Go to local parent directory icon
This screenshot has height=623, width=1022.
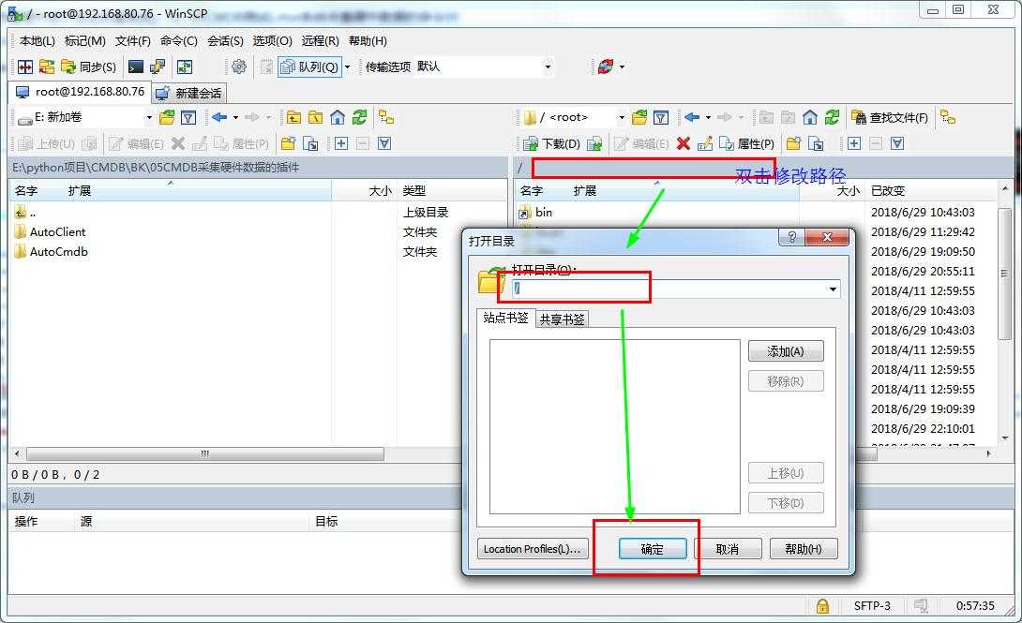pyautogui.click(x=294, y=117)
